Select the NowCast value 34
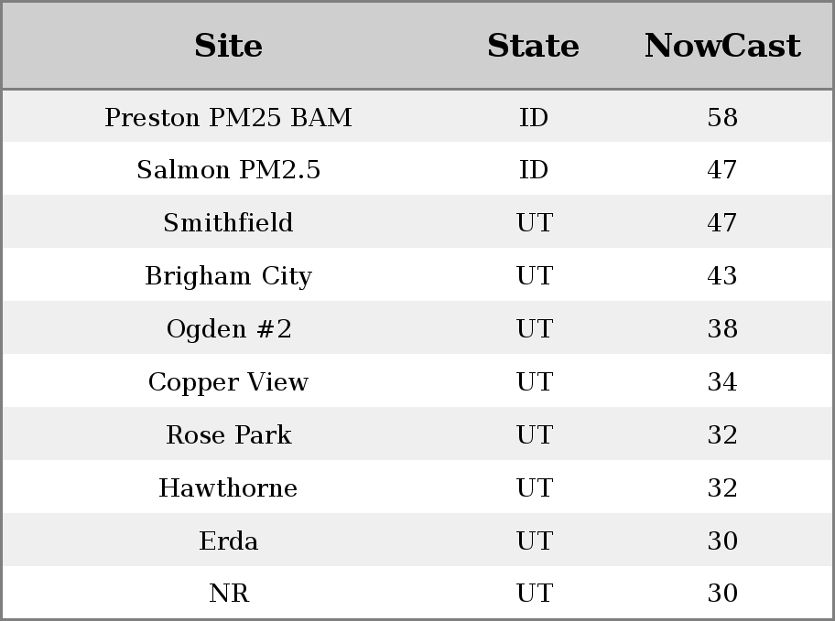The height and width of the screenshot is (621, 835). (x=721, y=382)
